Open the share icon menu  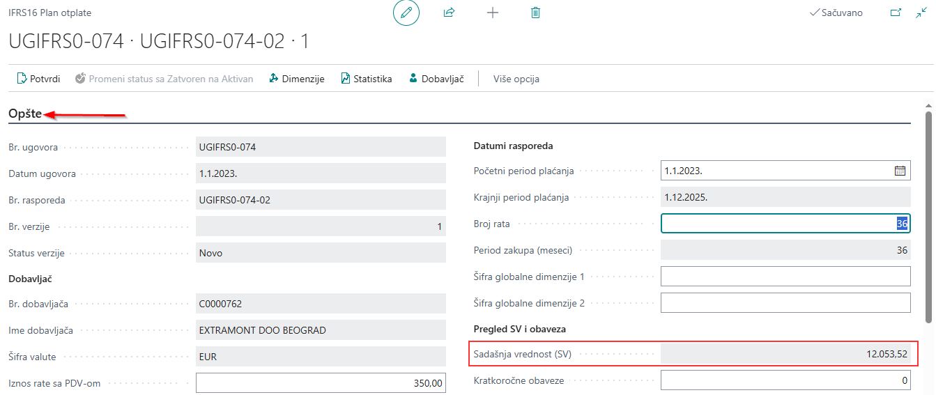point(450,13)
